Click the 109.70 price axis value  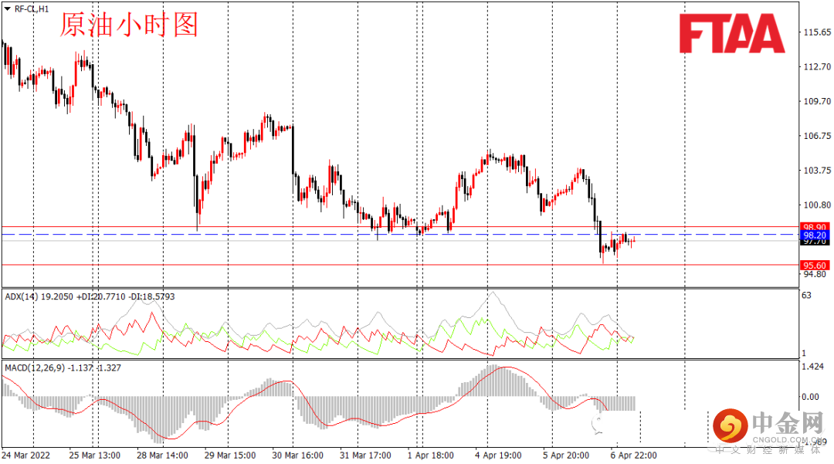tap(817, 101)
